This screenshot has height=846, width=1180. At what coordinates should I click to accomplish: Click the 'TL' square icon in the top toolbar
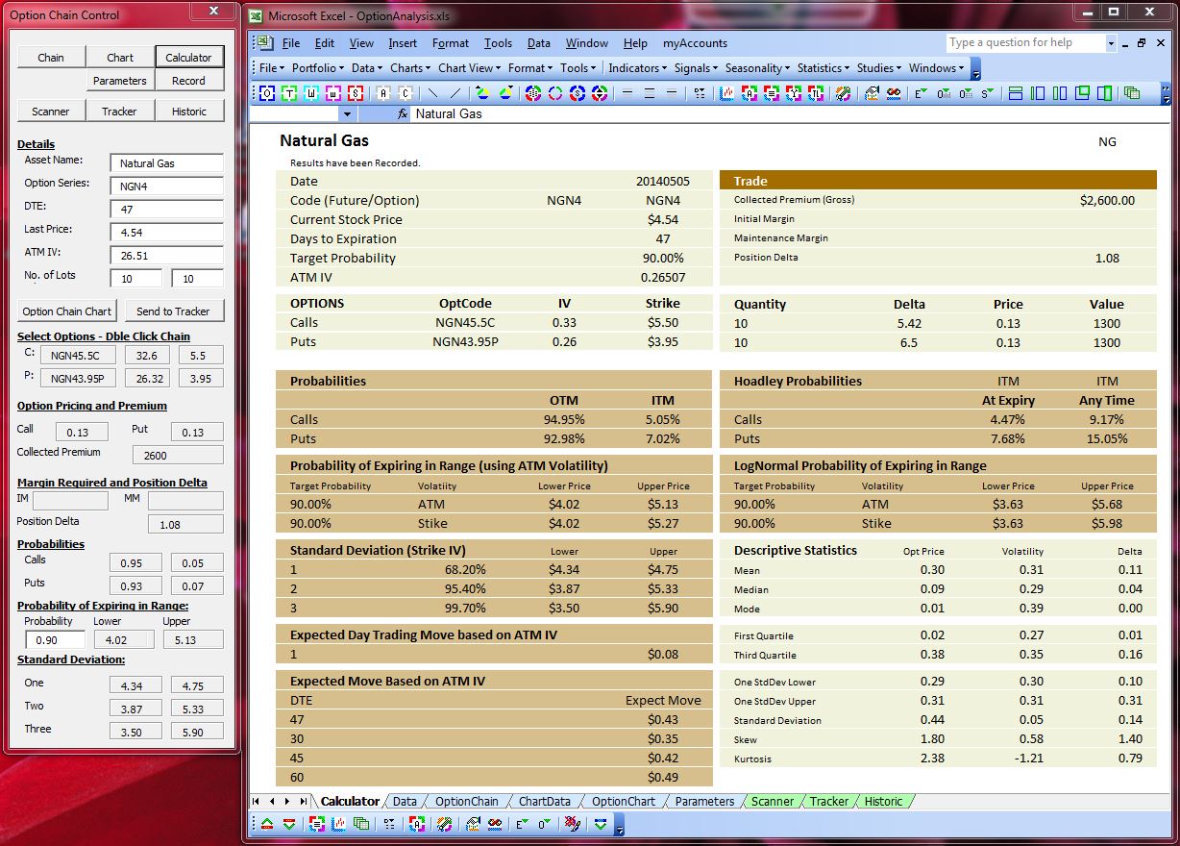[816, 93]
